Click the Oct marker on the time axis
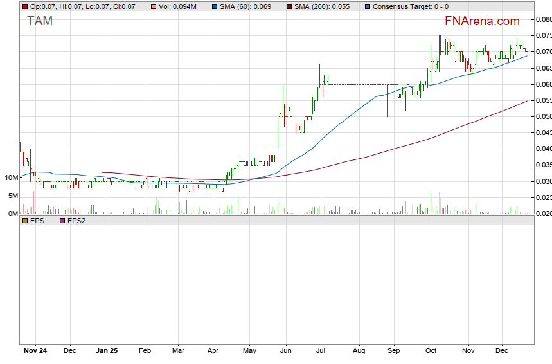552x364 pixels. (x=431, y=351)
